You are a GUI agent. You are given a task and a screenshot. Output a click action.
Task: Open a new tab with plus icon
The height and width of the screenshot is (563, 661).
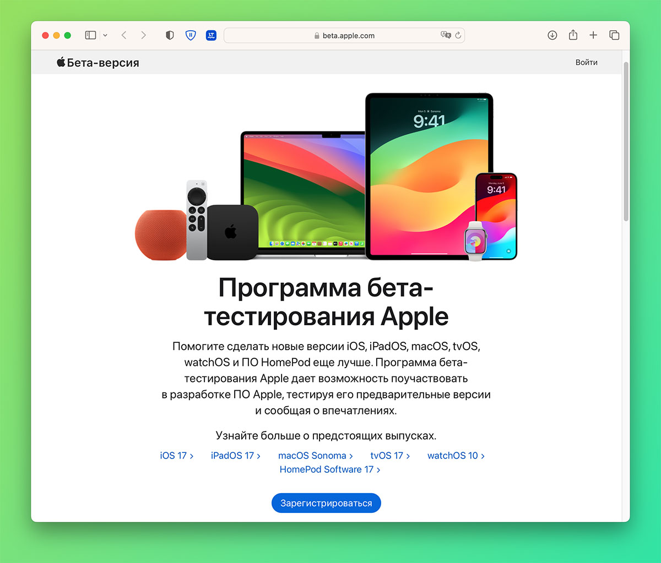(x=593, y=35)
